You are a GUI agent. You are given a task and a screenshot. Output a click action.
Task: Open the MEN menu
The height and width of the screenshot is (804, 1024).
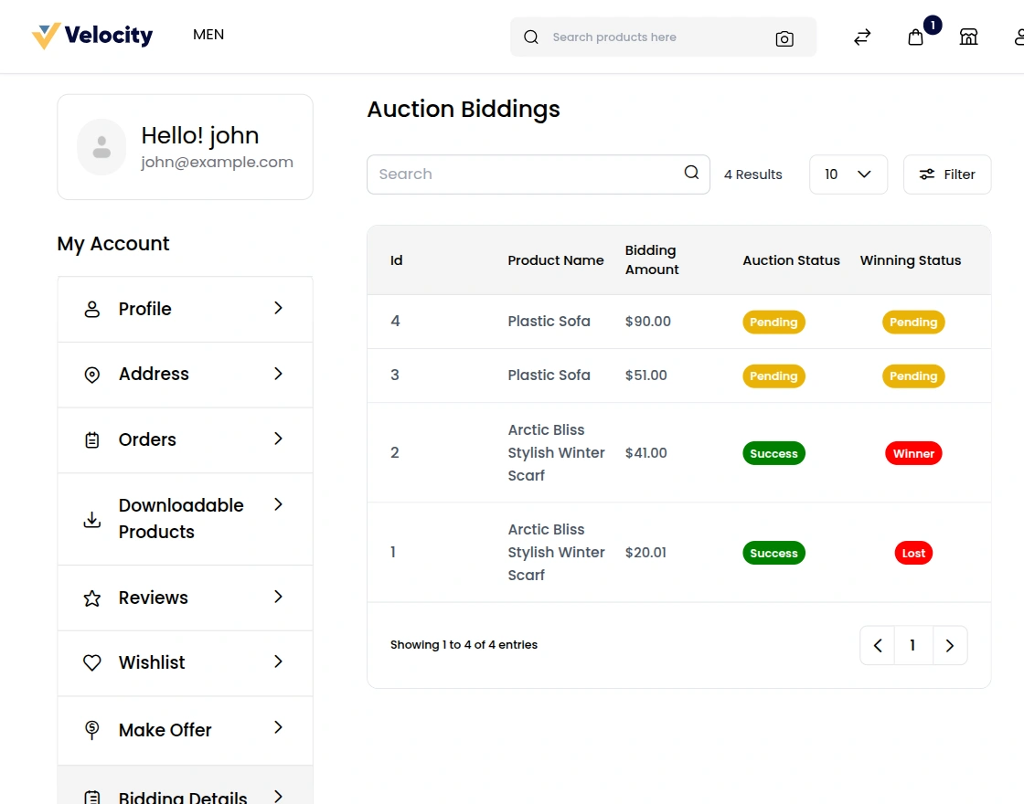click(208, 35)
